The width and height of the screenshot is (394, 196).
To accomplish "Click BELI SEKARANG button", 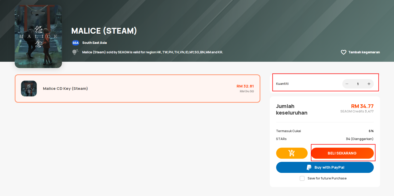I will click(342, 153).
